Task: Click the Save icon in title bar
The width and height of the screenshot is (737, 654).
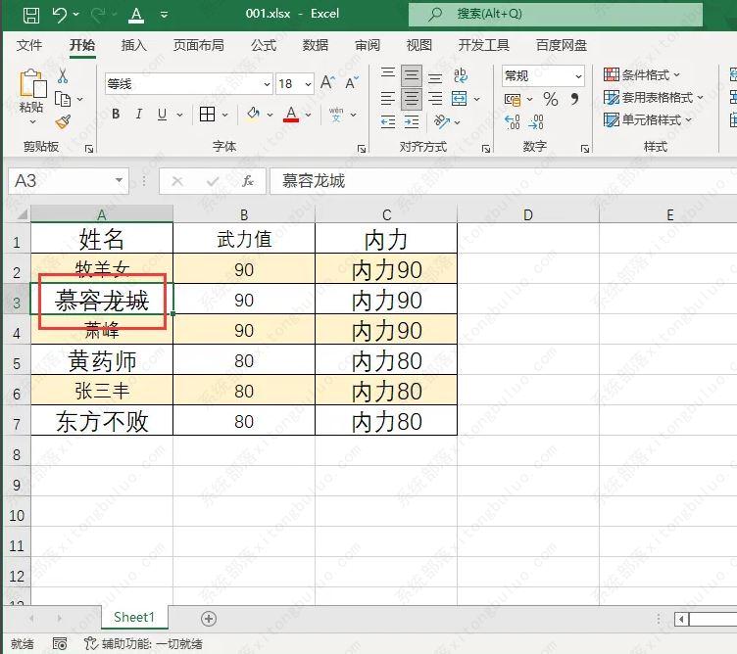Action: 30,15
